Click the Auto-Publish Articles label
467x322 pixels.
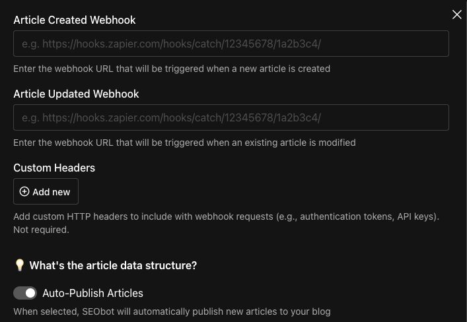[x=92, y=293]
